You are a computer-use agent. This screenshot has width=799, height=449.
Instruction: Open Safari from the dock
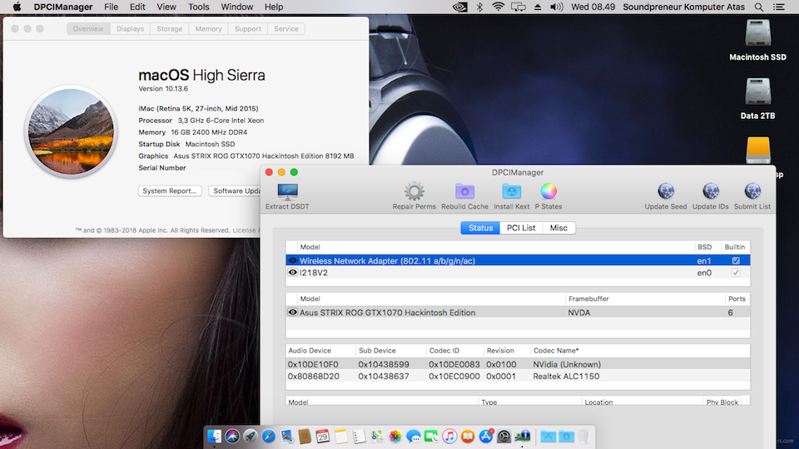point(269,437)
